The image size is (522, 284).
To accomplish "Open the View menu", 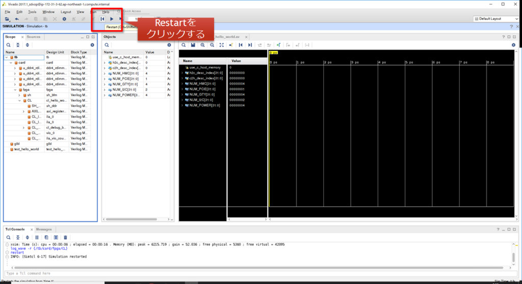I will tap(80, 12).
